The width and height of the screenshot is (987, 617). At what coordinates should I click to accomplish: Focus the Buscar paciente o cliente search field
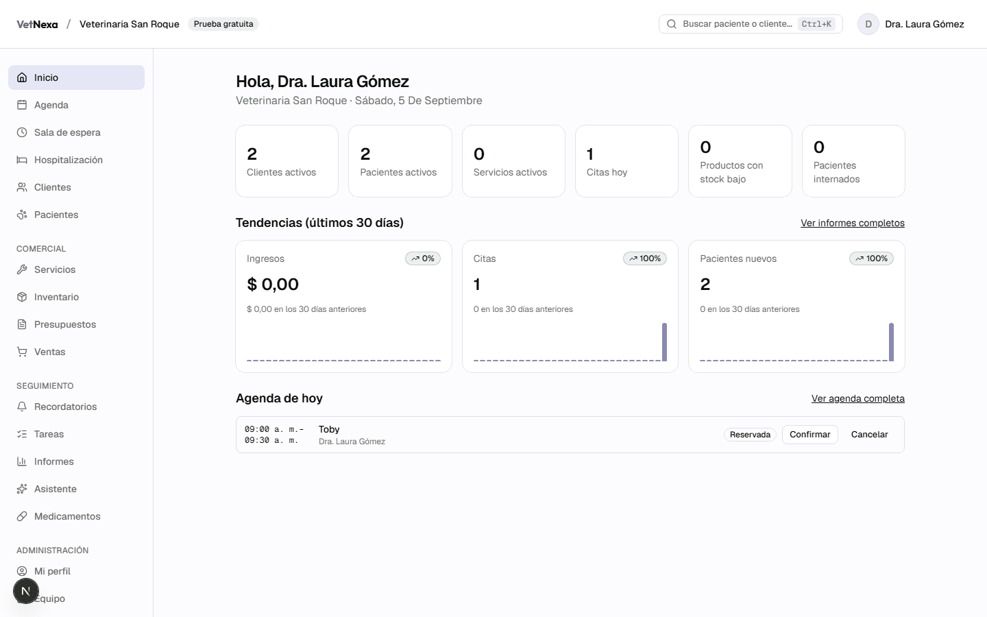[x=751, y=24]
